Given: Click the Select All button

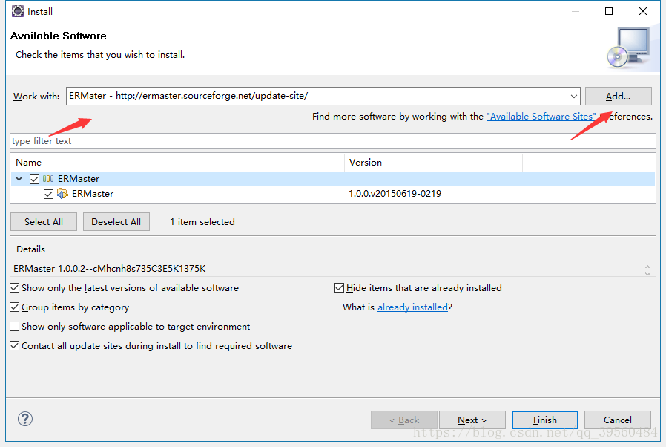Looking at the screenshot, I should [43, 221].
